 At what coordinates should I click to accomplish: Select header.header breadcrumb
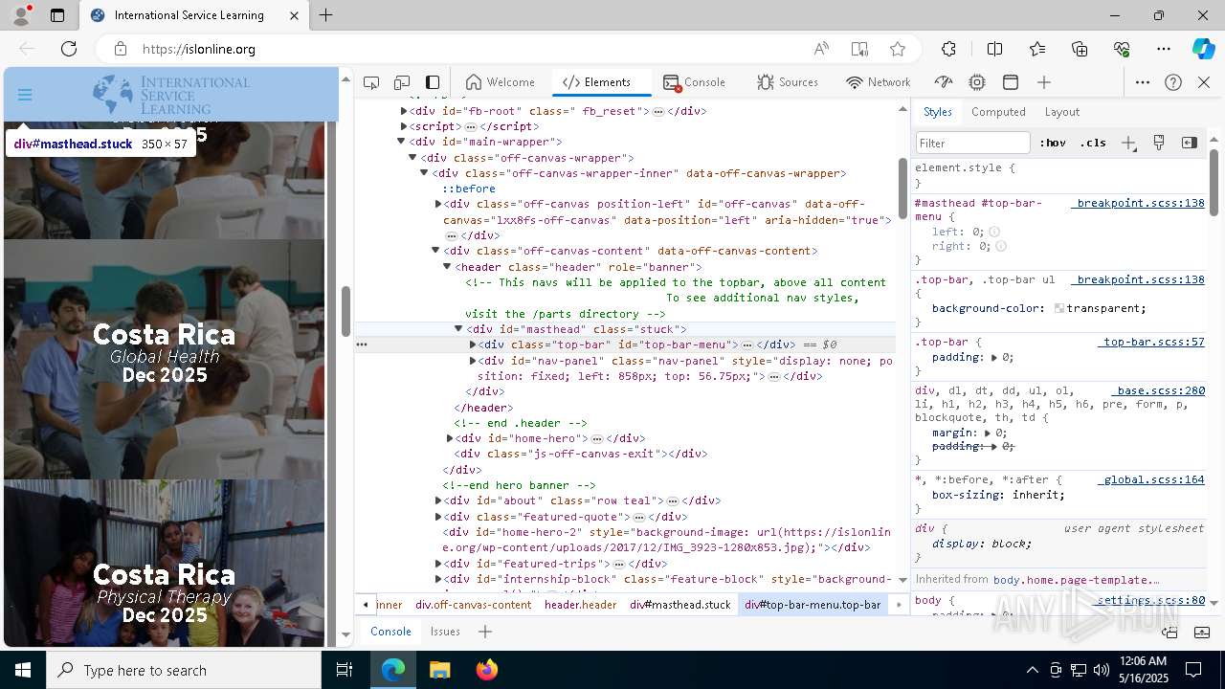tap(581, 605)
